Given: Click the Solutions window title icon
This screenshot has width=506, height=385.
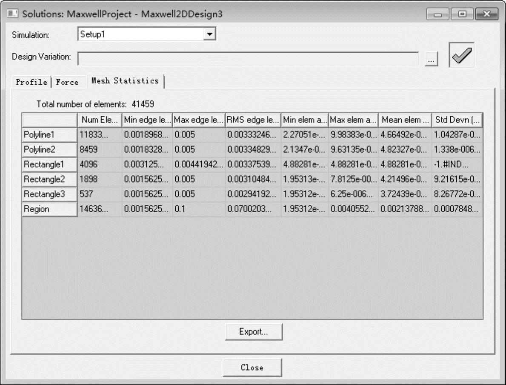Looking at the screenshot, I should 13,14.
